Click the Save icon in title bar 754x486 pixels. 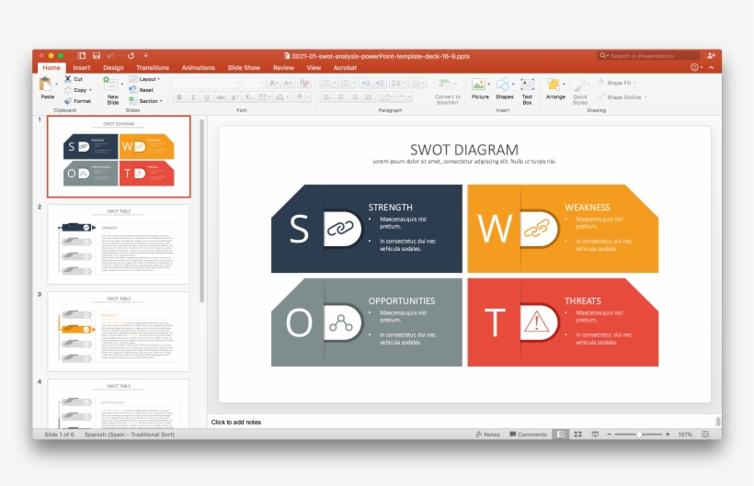pos(97,56)
